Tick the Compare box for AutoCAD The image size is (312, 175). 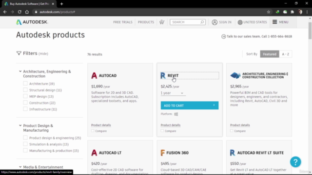[93, 131]
